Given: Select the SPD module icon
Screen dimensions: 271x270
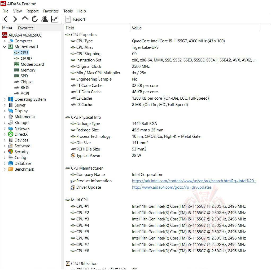Looking at the screenshot, I should pyautogui.click(x=17, y=76).
